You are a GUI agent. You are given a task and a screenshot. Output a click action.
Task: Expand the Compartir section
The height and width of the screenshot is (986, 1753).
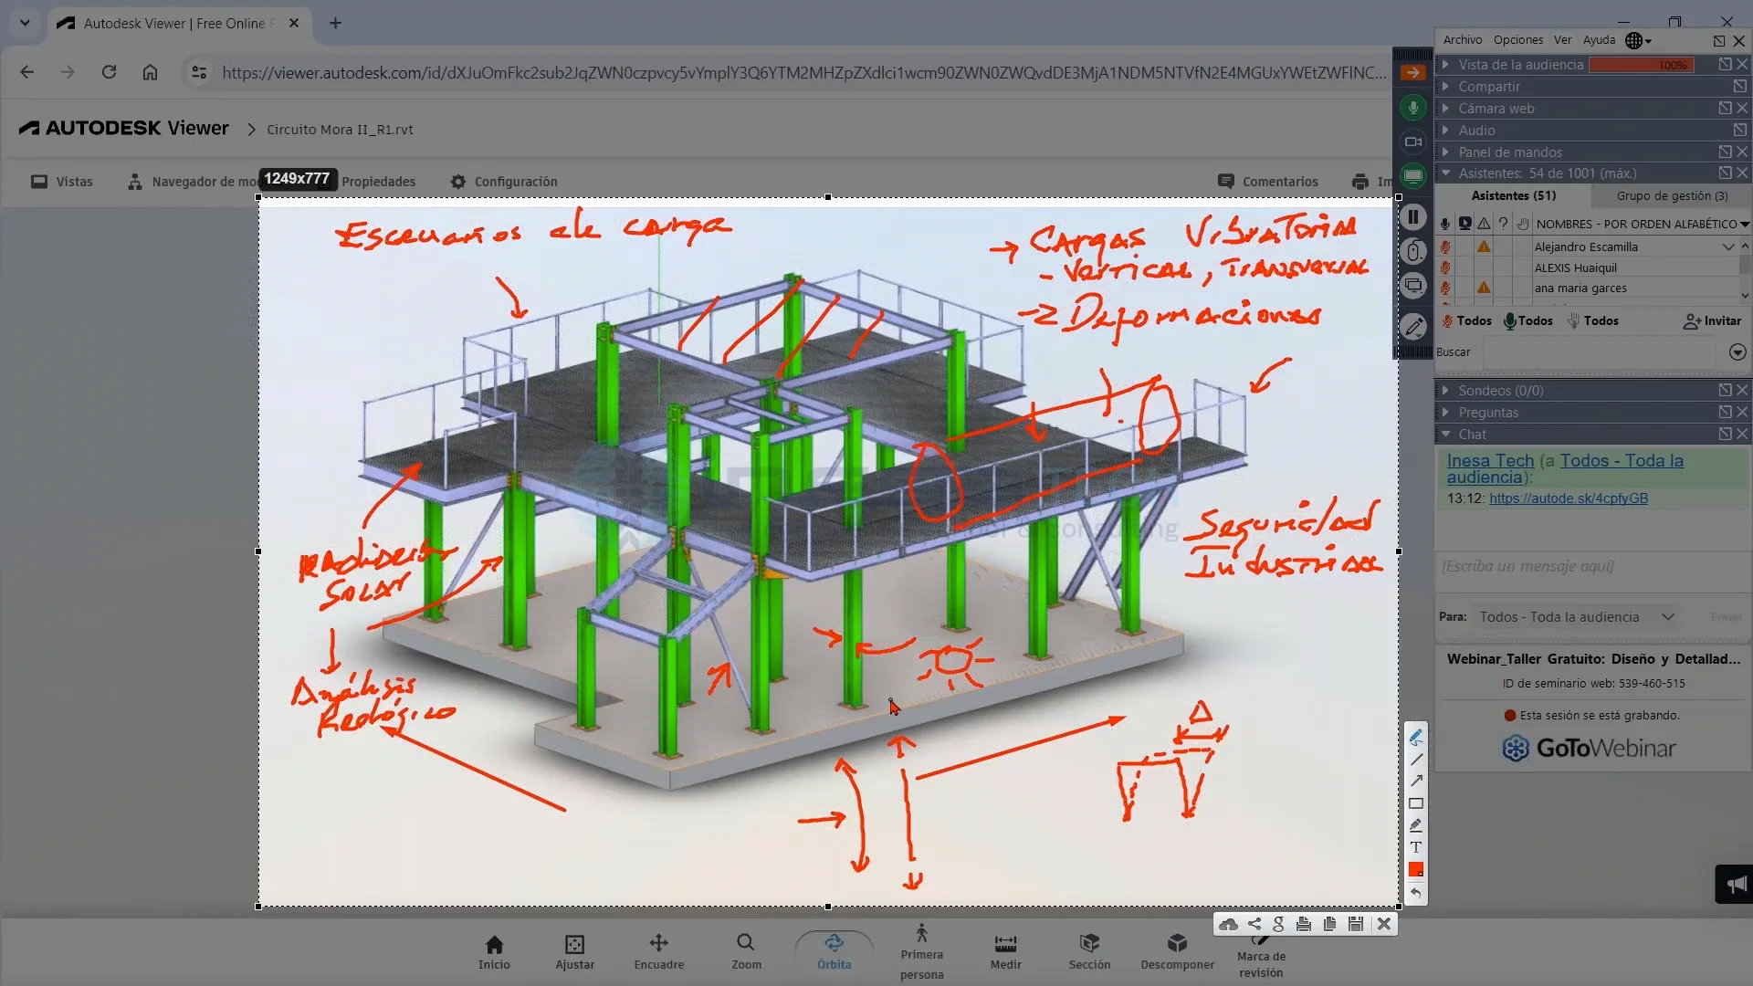(x=1445, y=87)
